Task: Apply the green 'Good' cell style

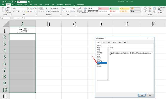Action: 114,9
